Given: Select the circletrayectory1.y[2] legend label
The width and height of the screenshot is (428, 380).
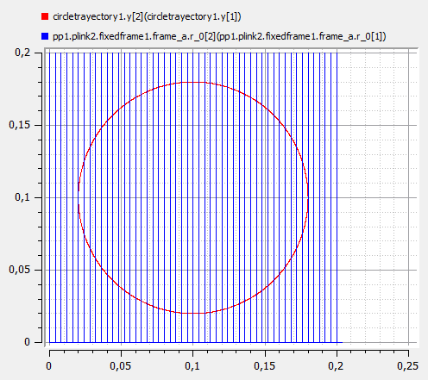Looking at the screenshot, I should [x=147, y=16].
